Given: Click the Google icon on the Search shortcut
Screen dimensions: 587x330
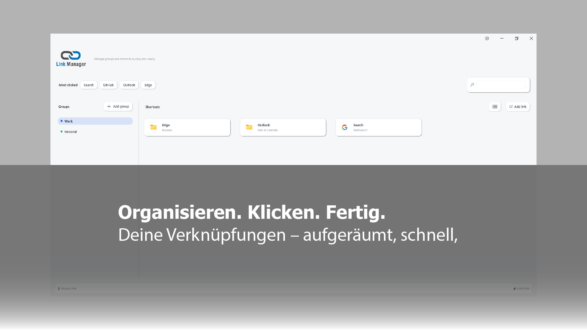Looking at the screenshot, I should tap(345, 127).
